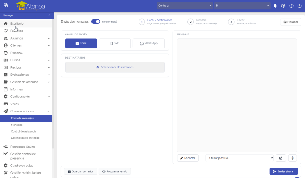Click the Atenea logo

pos(31,6)
